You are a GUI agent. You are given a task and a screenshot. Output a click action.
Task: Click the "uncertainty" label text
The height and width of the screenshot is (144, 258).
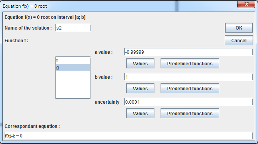point(107,102)
